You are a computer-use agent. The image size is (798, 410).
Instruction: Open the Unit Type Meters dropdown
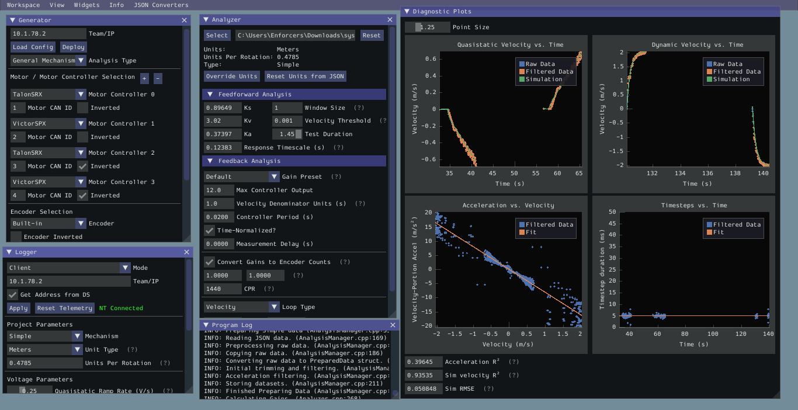45,349
